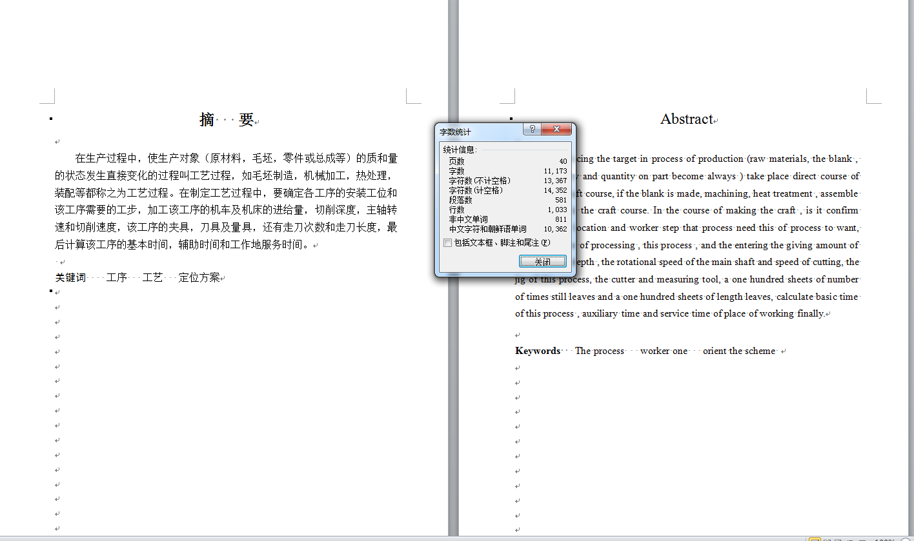Close the 字数统计 dialog with X

[x=556, y=129]
